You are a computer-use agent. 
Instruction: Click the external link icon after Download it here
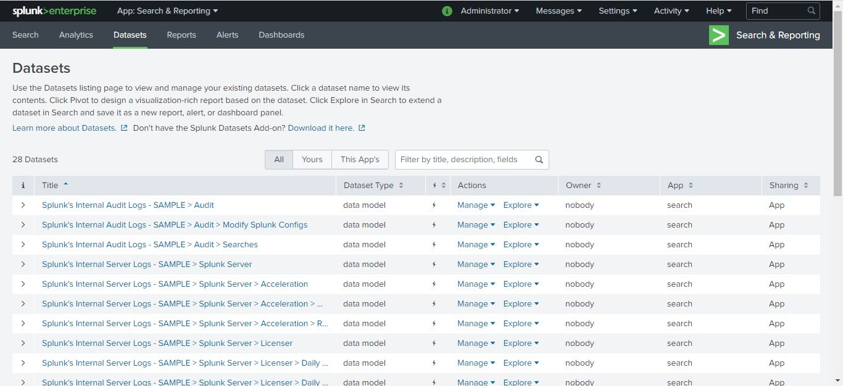[362, 128]
